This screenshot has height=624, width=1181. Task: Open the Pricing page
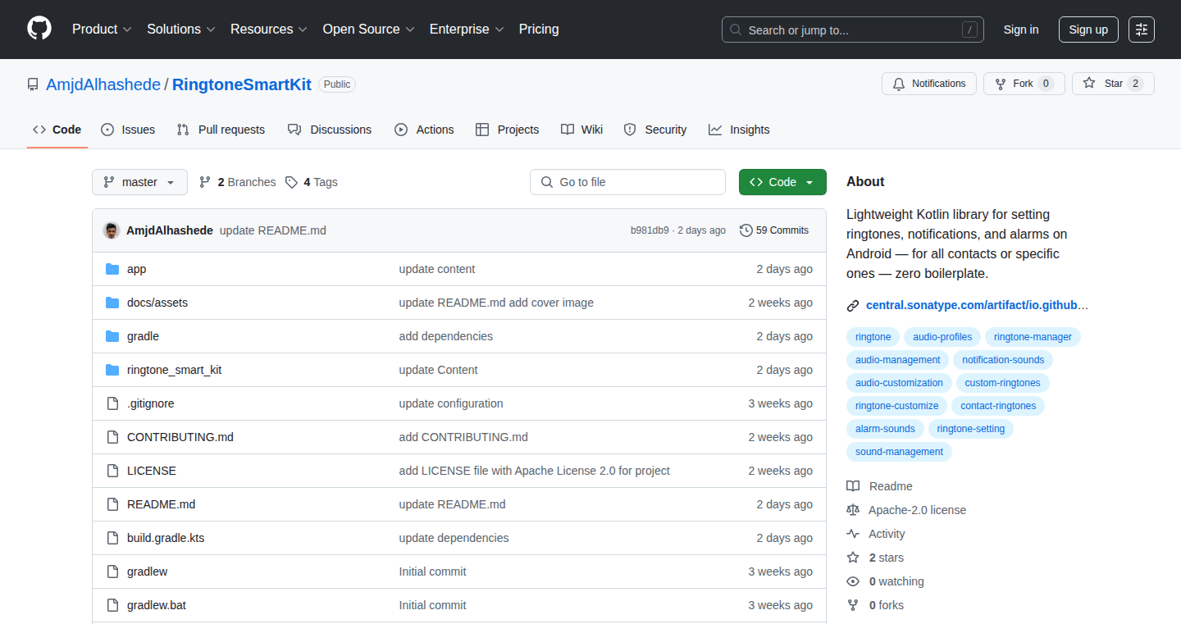[x=539, y=30]
